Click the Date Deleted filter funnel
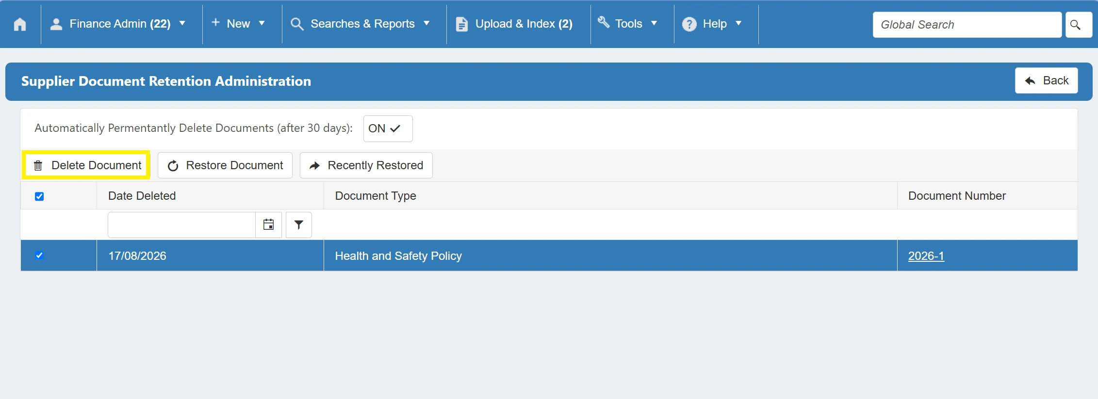 click(299, 224)
